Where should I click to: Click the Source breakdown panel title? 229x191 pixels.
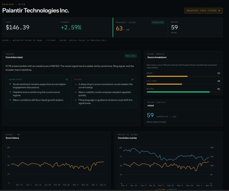click(x=157, y=57)
